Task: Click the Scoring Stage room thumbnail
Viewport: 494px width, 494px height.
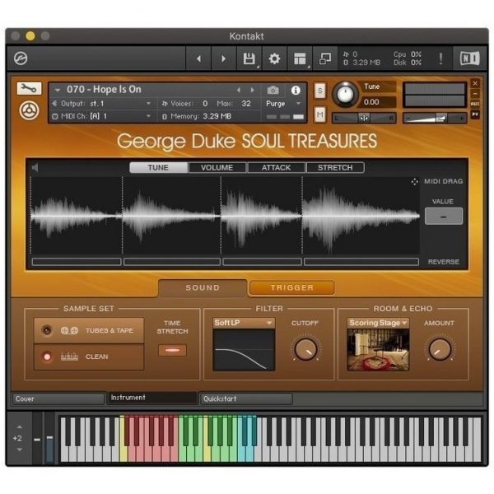Action: tap(378, 350)
